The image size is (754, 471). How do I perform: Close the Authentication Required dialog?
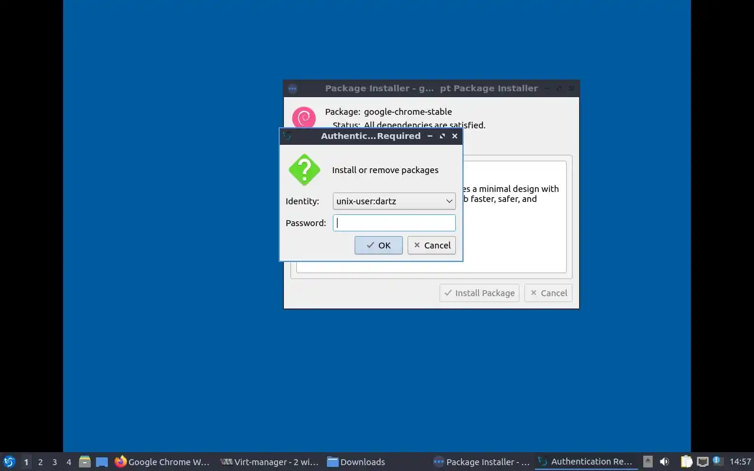click(455, 136)
